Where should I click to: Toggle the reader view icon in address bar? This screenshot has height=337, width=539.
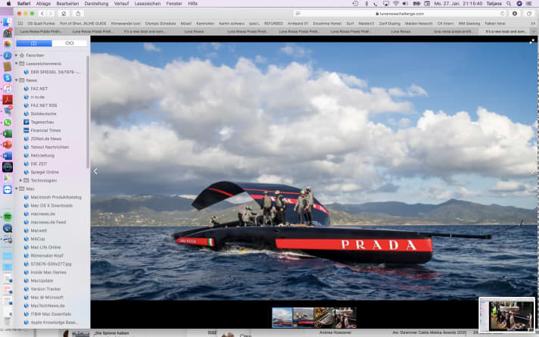click(x=298, y=14)
